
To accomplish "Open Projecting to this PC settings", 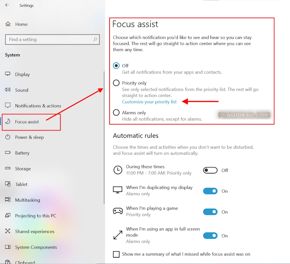I will [x=36, y=216].
